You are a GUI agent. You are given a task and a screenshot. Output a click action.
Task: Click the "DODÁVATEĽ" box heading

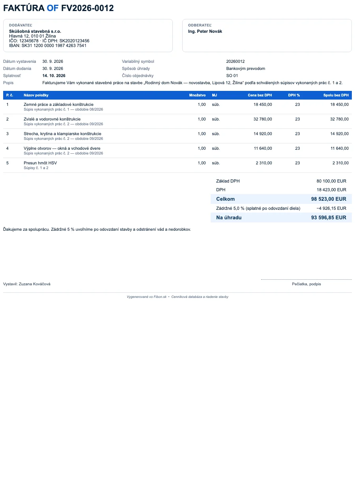[x=21, y=25]
